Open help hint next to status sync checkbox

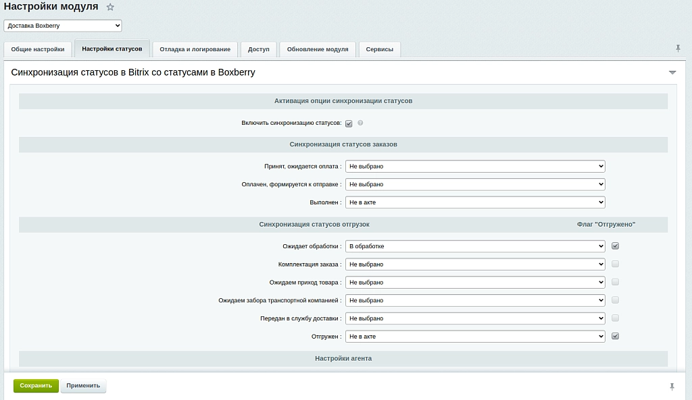(360, 123)
